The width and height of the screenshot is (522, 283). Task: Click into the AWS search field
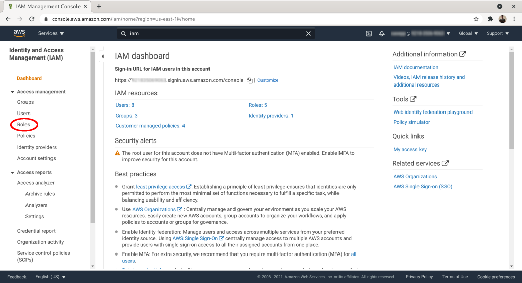click(216, 33)
